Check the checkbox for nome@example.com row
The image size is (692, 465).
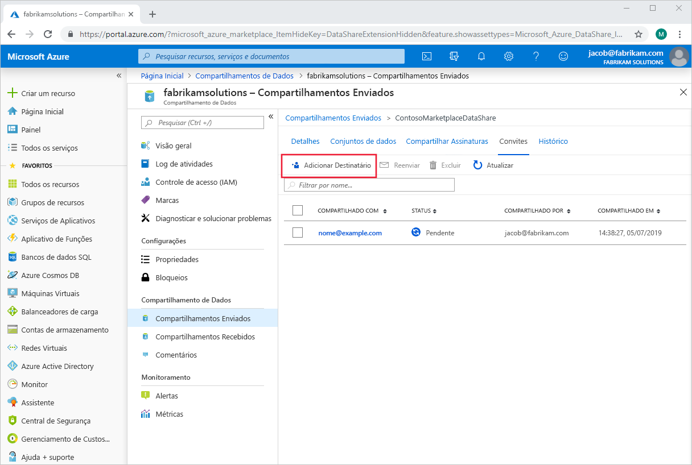(x=297, y=232)
